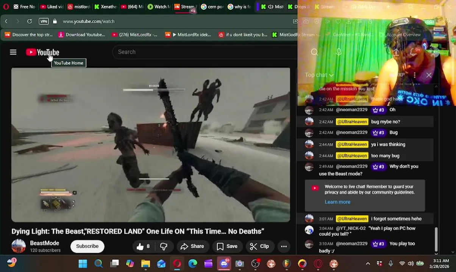Click @UltraHeaven badge on 'bug mybe no?'
The height and width of the screenshot is (272, 456).
(x=352, y=122)
